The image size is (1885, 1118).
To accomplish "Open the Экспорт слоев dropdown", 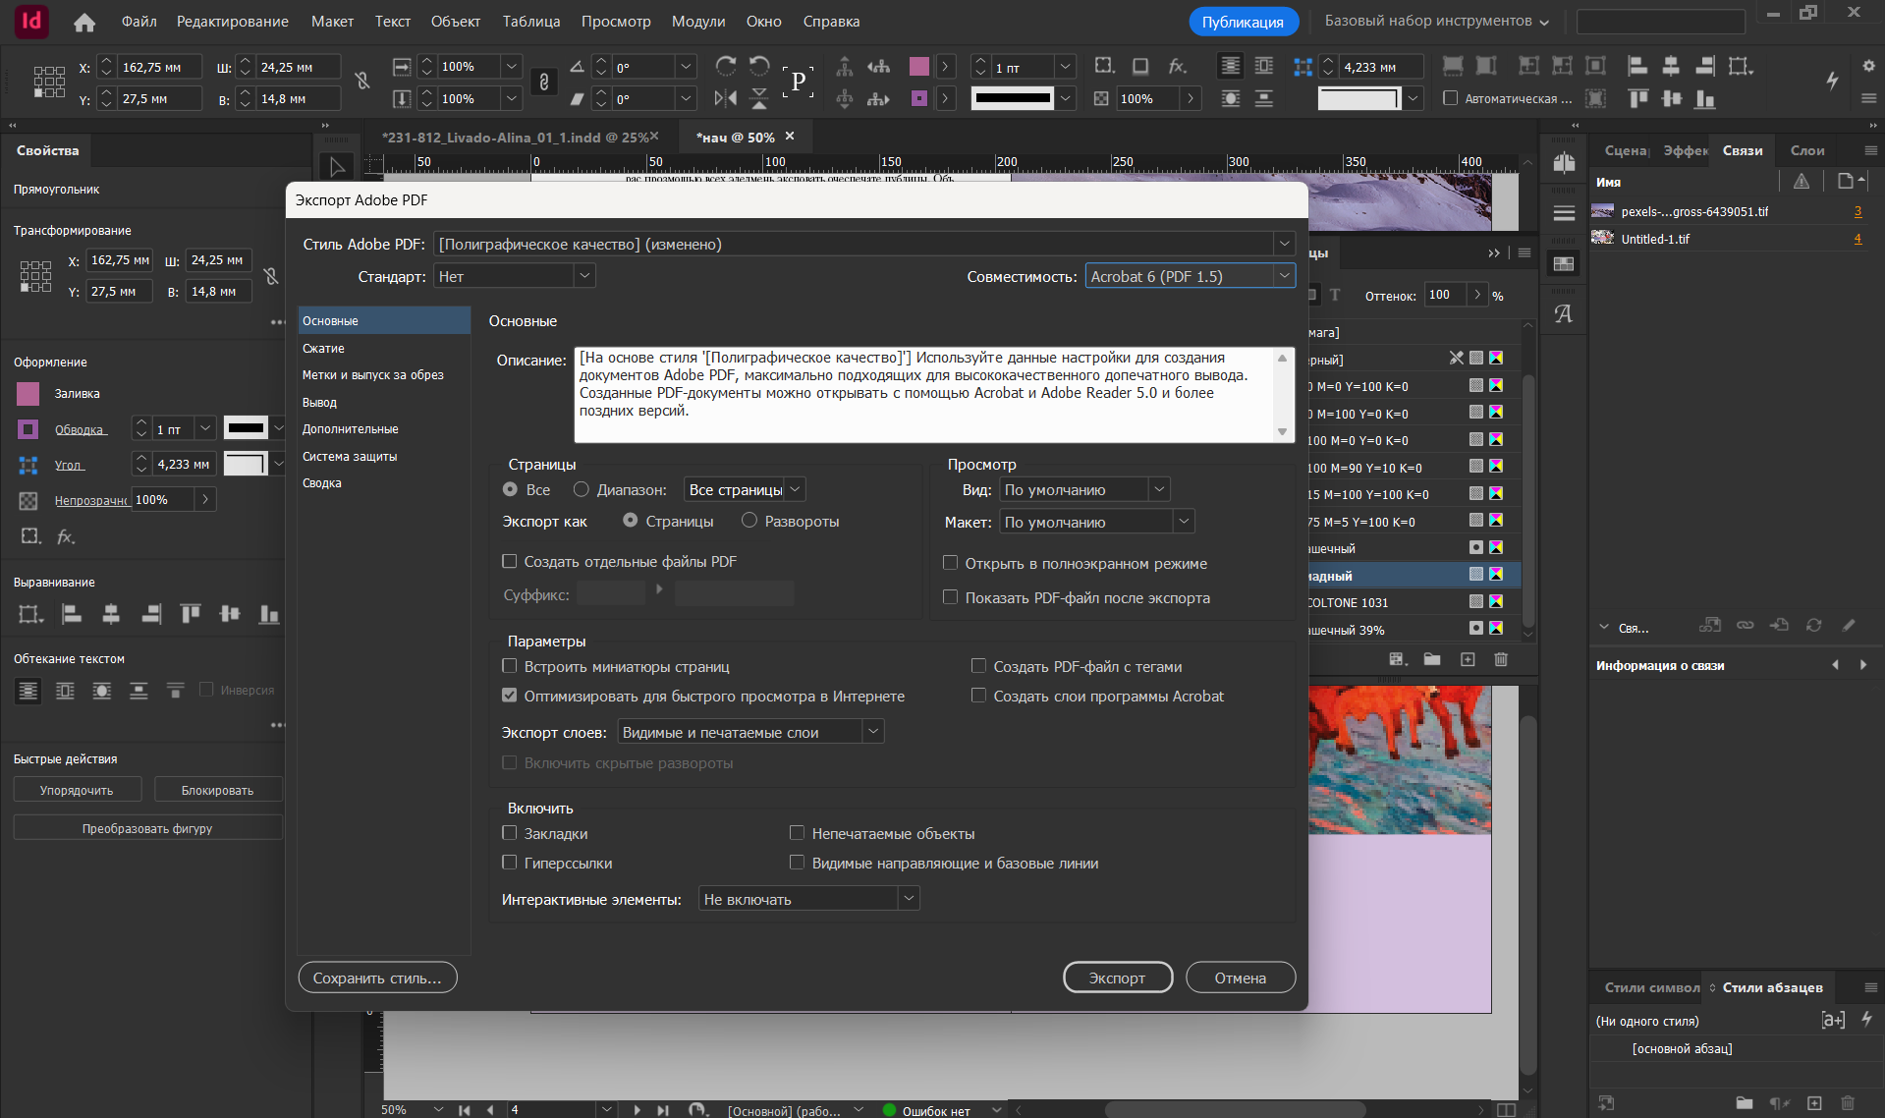I will 751,732.
